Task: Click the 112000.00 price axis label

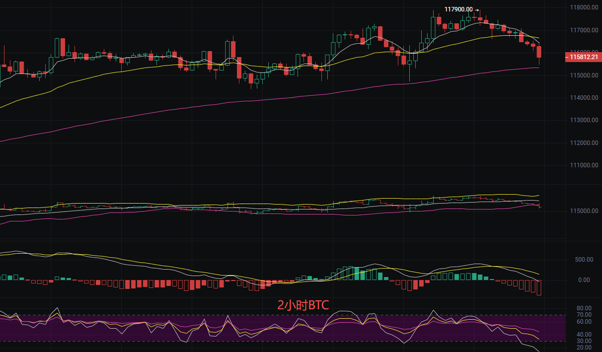Action: point(583,143)
